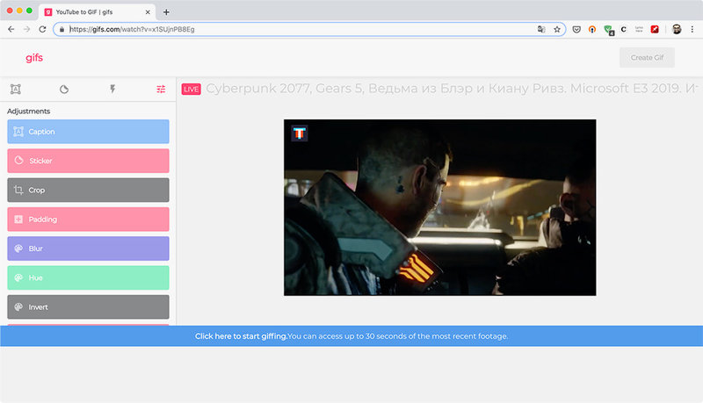Open the Chrome profile avatar
703x403 pixels.
pyautogui.click(x=677, y=29)
